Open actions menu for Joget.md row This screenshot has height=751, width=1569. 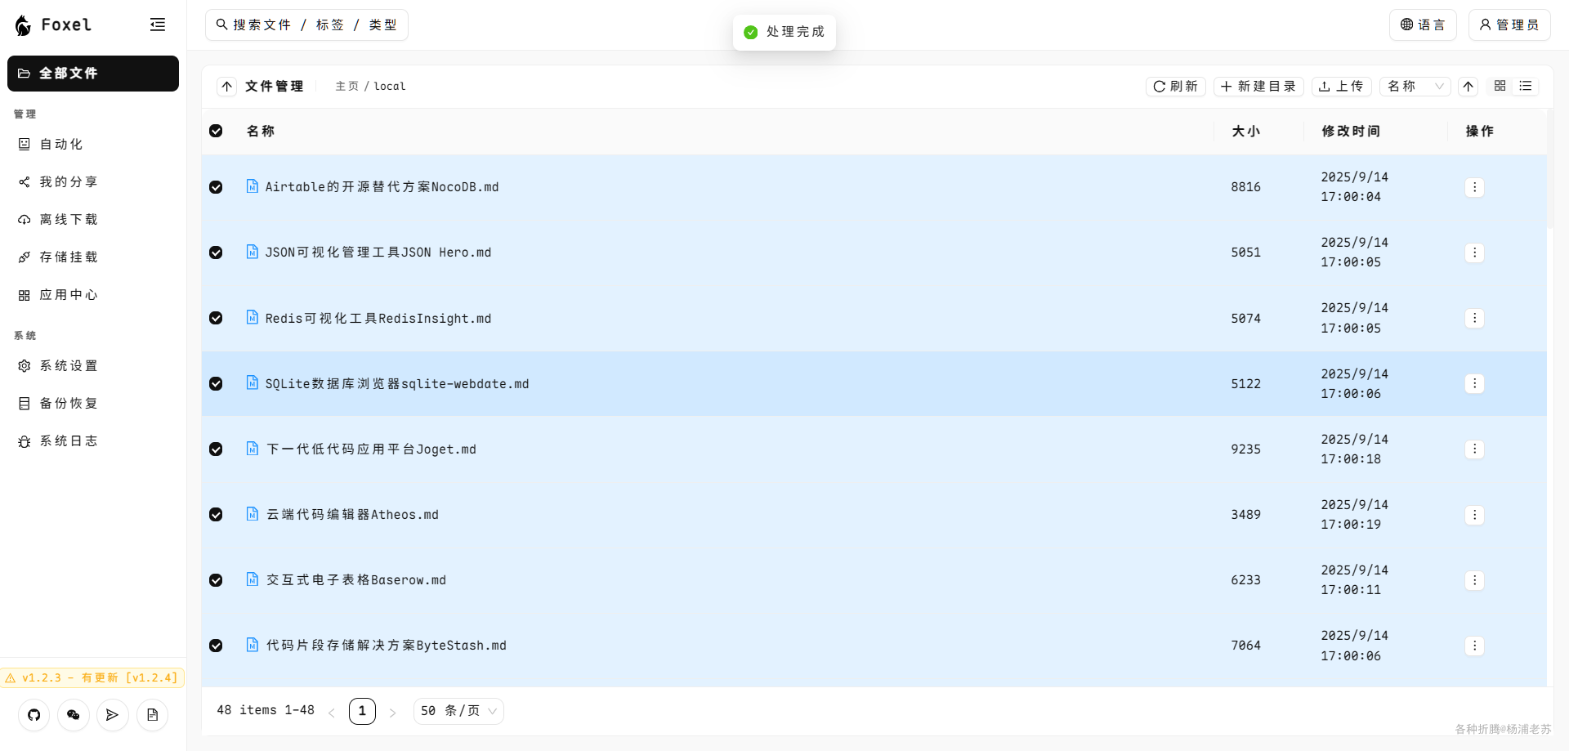(x=1474, y=449)
